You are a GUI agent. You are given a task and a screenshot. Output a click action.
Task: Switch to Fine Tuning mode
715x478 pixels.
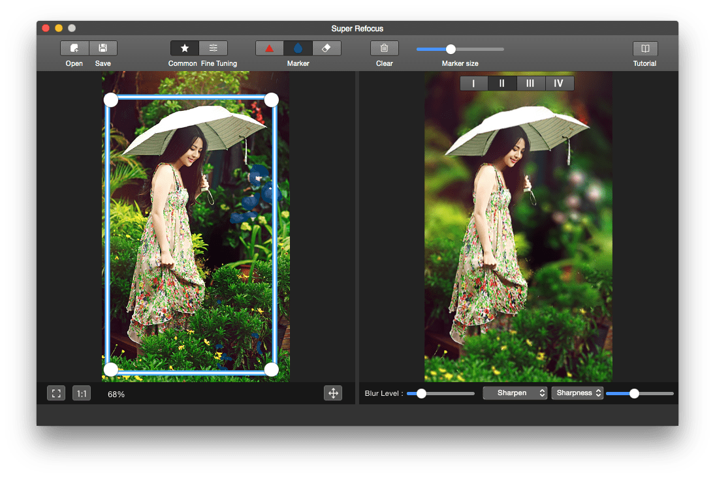click(213, 48)
